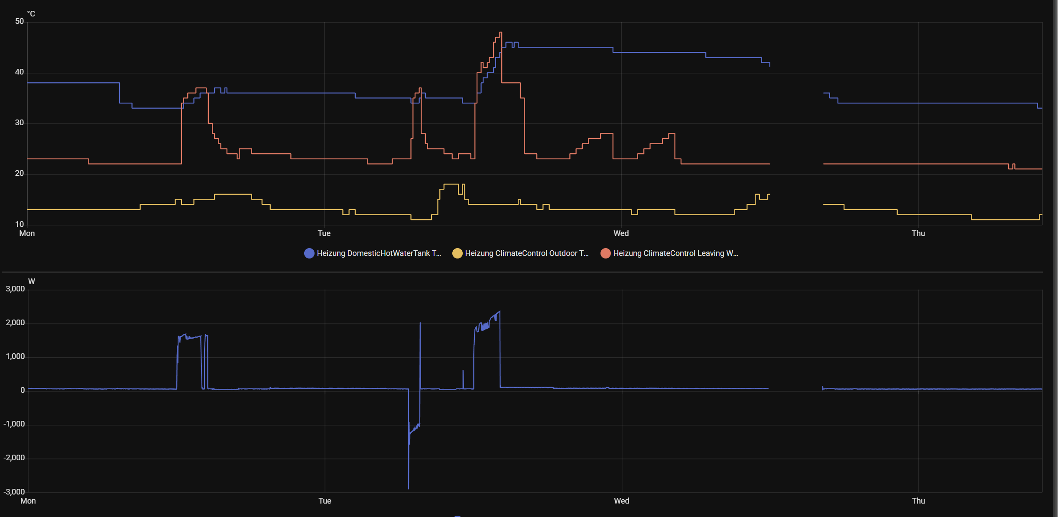Click the Tuesday power peak above 2,000 W

pyautogui.click(x=500, y=312)
